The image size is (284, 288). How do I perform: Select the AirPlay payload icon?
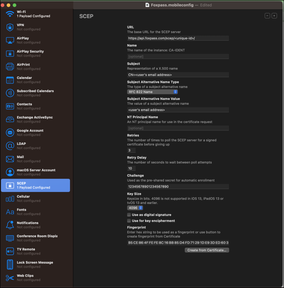tap(10, 40)
